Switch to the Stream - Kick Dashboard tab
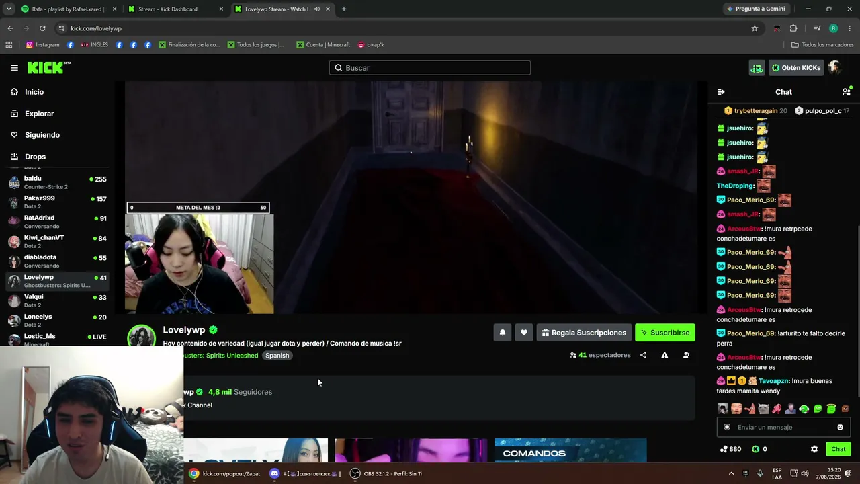The height and width of the screenshot is (484, 860). pyautogui.click(x=176, y=9)
